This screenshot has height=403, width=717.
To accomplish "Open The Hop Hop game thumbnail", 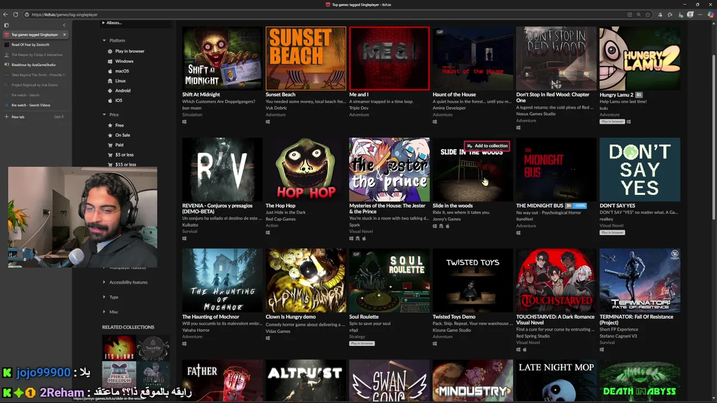I will [306, 169].
